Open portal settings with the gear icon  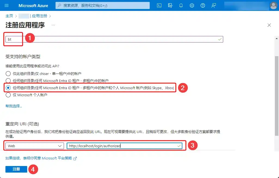click(192, 5)
